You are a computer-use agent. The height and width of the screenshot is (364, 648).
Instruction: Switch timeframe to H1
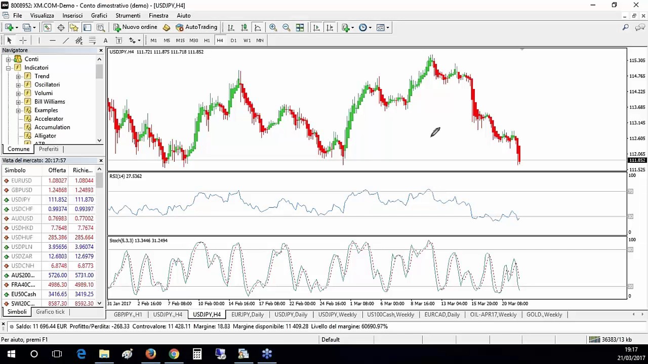click(207, 40)
